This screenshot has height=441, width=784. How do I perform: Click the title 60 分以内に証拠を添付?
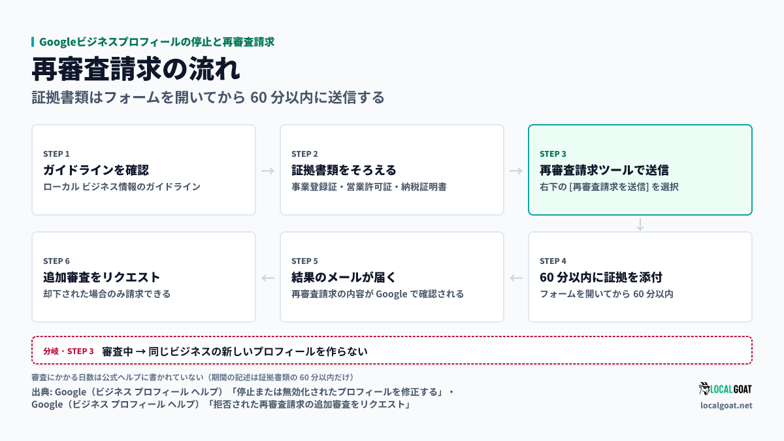click(602, 278)
